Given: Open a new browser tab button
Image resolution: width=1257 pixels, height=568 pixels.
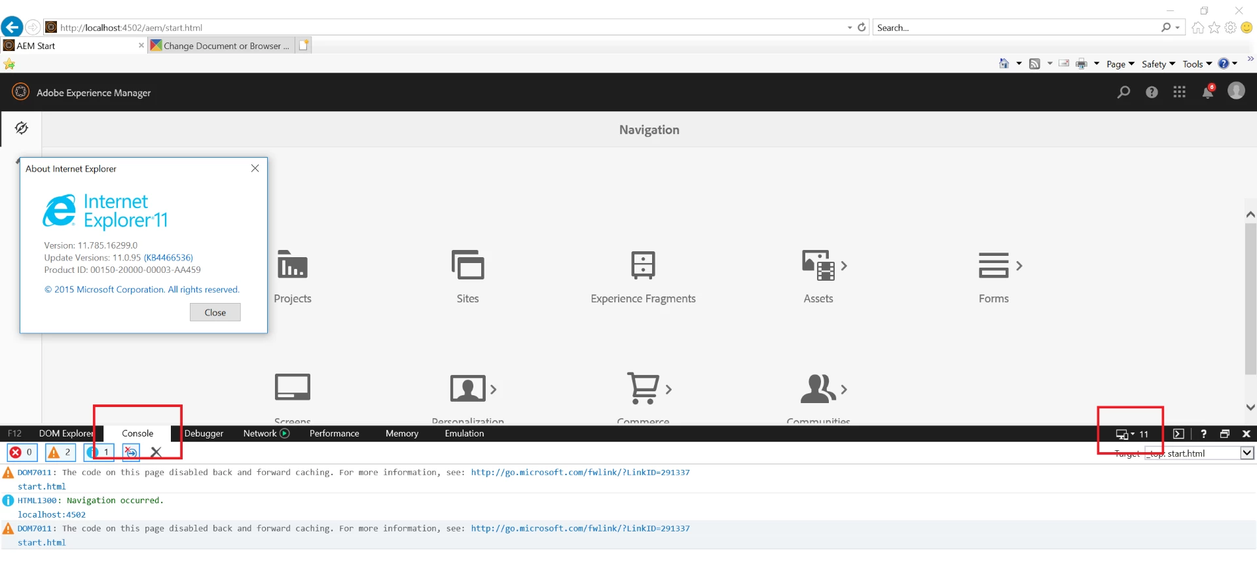Looking at the screenshot, I should pyautogui.click(x=304, y=45).
